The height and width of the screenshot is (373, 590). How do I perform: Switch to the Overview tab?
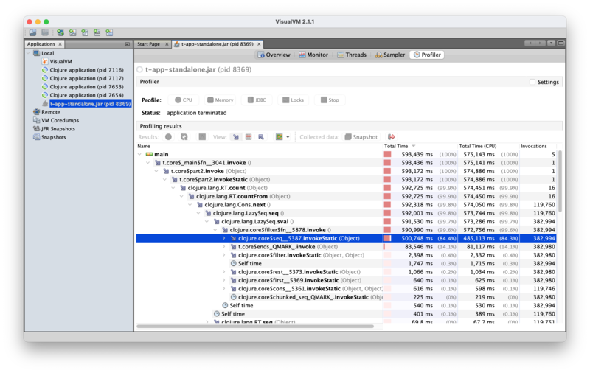274,55
